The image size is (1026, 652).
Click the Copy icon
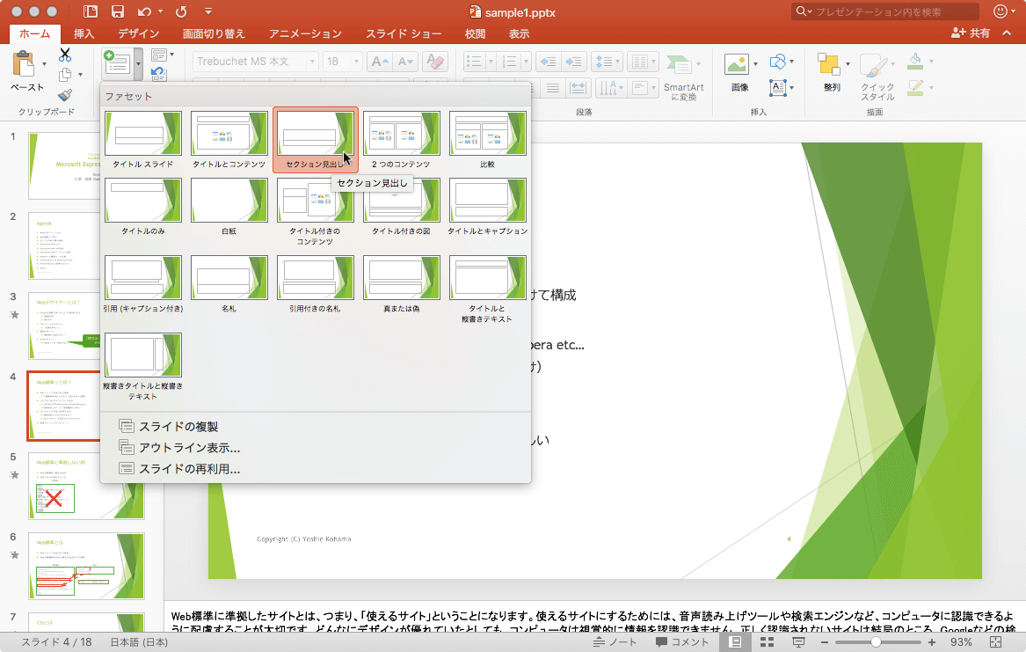(x=65, y=75)
